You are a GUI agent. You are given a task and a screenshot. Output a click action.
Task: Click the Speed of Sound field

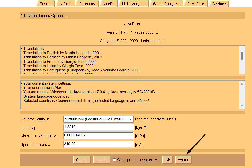98,144
